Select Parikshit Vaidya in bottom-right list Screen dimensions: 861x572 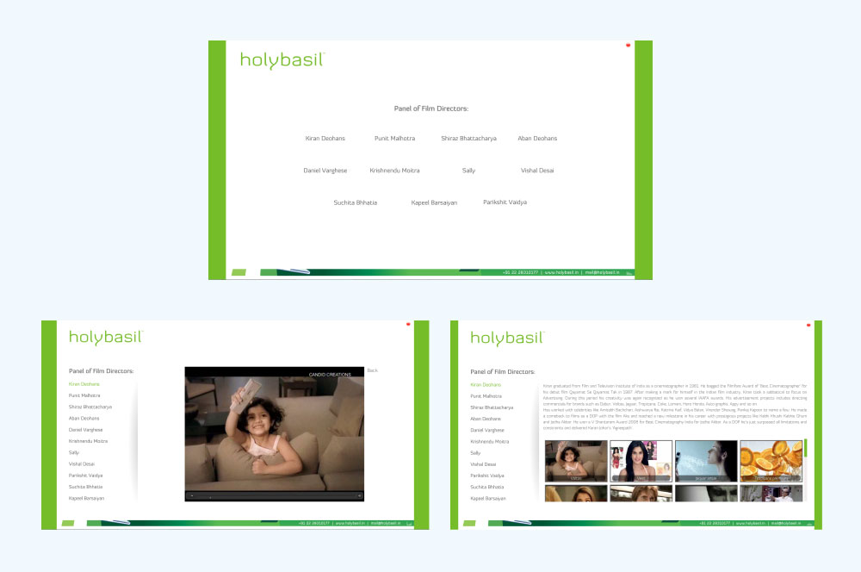click(487, 476)
